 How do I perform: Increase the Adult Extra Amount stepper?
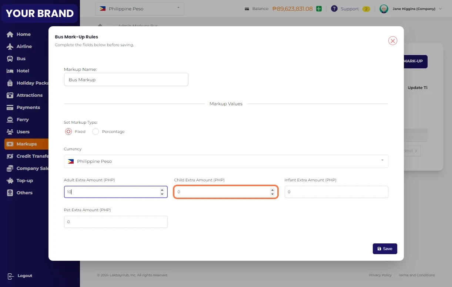pos(162,190)
